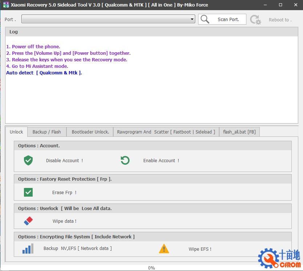Select the Unlock tab

point(16,132)
